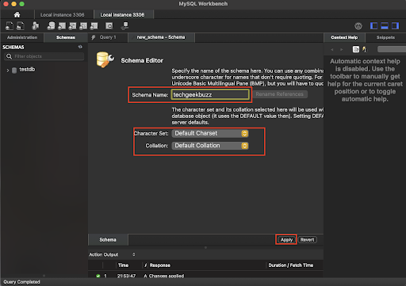Open the Character Set dropdown

pos(210,133)
